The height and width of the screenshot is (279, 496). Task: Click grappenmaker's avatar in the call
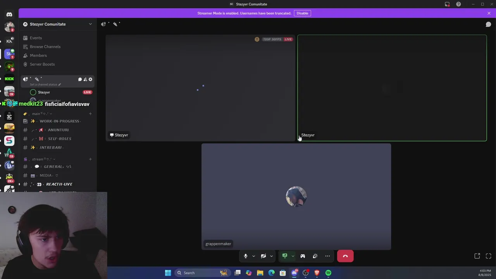pos(296,196)
